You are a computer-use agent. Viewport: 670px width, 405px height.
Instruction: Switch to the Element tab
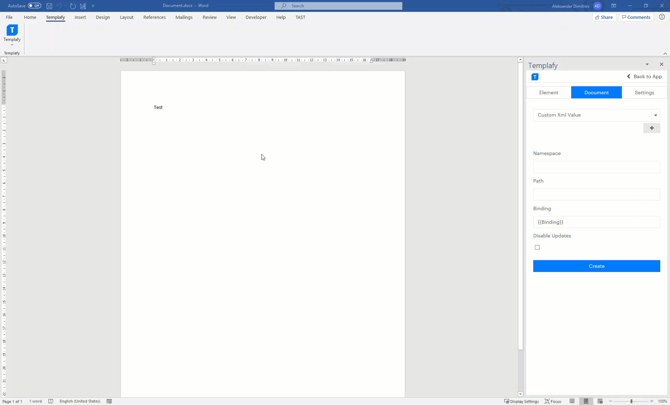549,92
